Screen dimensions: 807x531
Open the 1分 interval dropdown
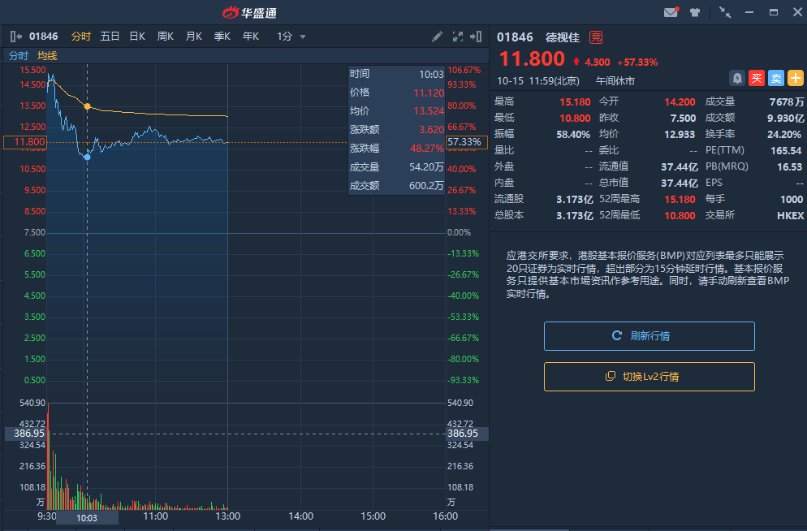[x=291, y=37]
